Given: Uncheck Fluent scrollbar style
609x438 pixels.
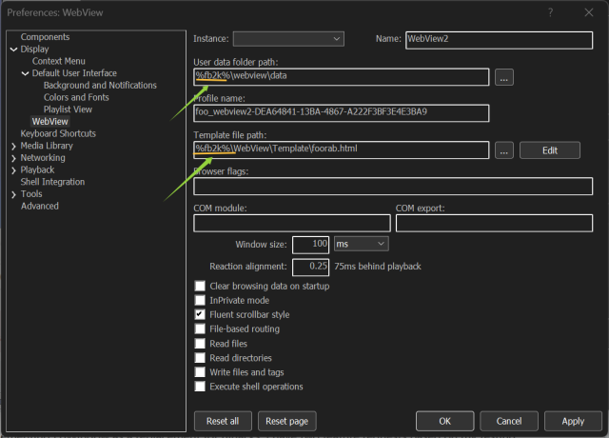Looking at the screenshot, I should click(x=200, y=314).
